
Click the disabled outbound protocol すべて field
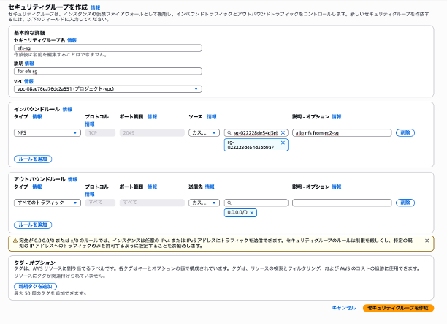point(100,203)
